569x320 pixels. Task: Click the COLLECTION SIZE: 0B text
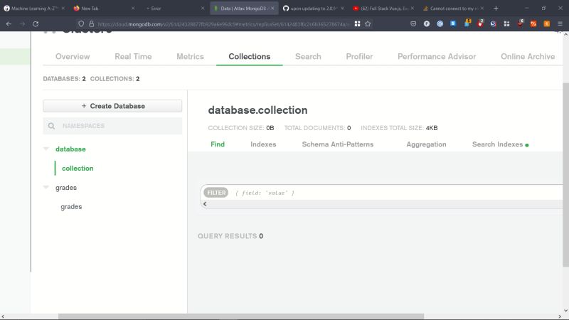(241, 128)
